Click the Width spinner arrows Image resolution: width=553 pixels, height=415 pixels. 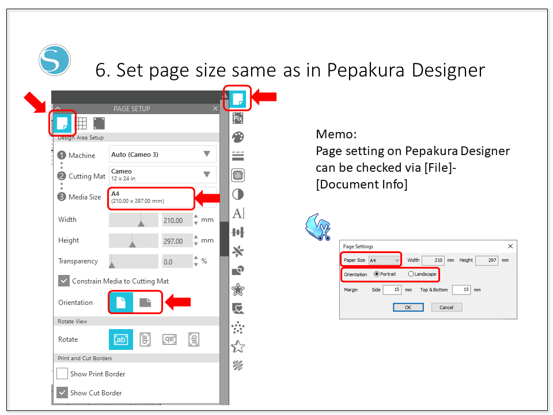(x=196, y=220)
